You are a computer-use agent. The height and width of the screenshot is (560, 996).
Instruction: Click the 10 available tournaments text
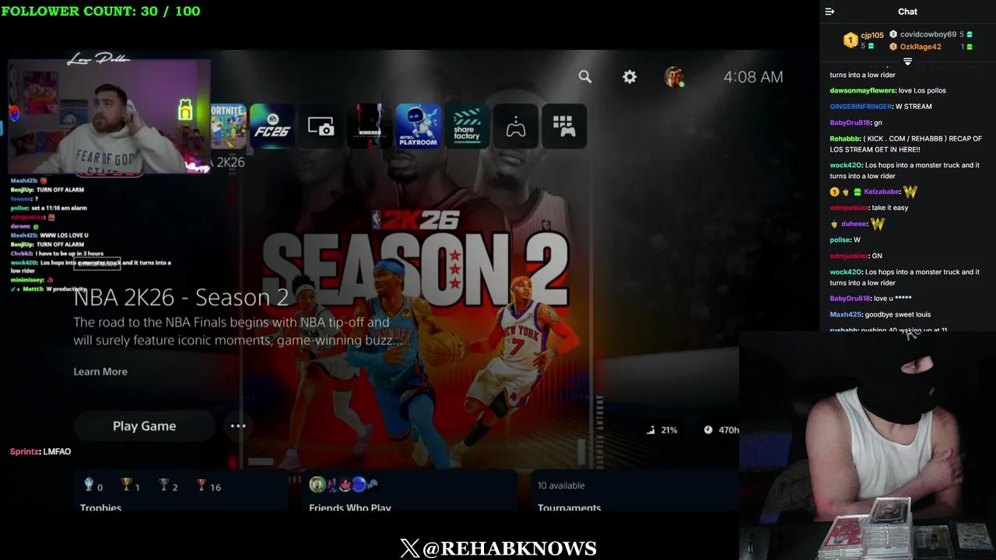[x=561, y=485]
